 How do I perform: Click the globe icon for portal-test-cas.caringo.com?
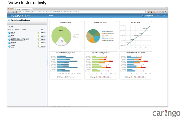[x=9, y=40]
